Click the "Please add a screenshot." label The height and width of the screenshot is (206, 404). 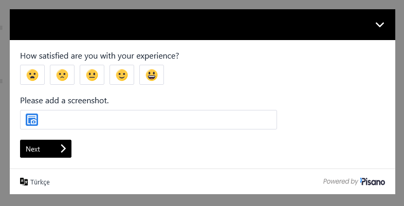pyautogui.click(x=64, y=100)
